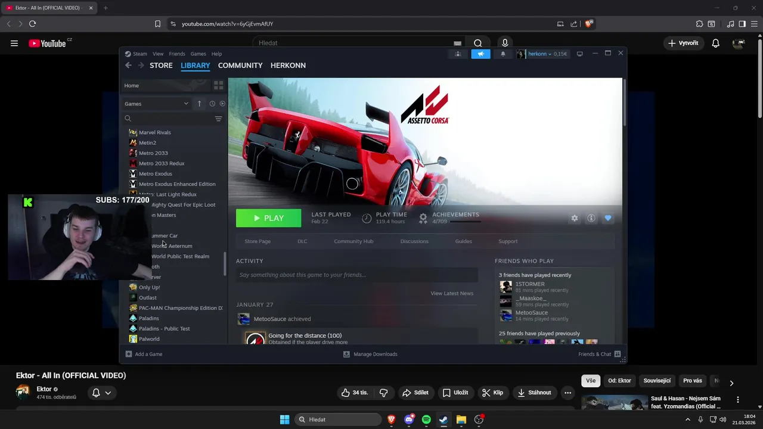Click Stáhnout download button
Image resolution: width=763 pixels, height=429 pixels.
click(534, 393)
